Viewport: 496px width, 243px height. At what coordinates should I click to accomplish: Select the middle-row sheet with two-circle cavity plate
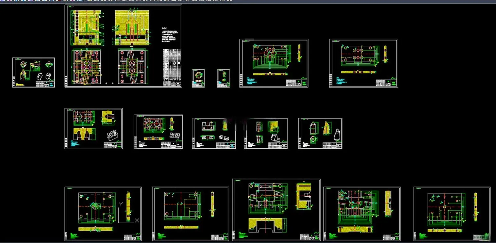click(x=158, y=132)
